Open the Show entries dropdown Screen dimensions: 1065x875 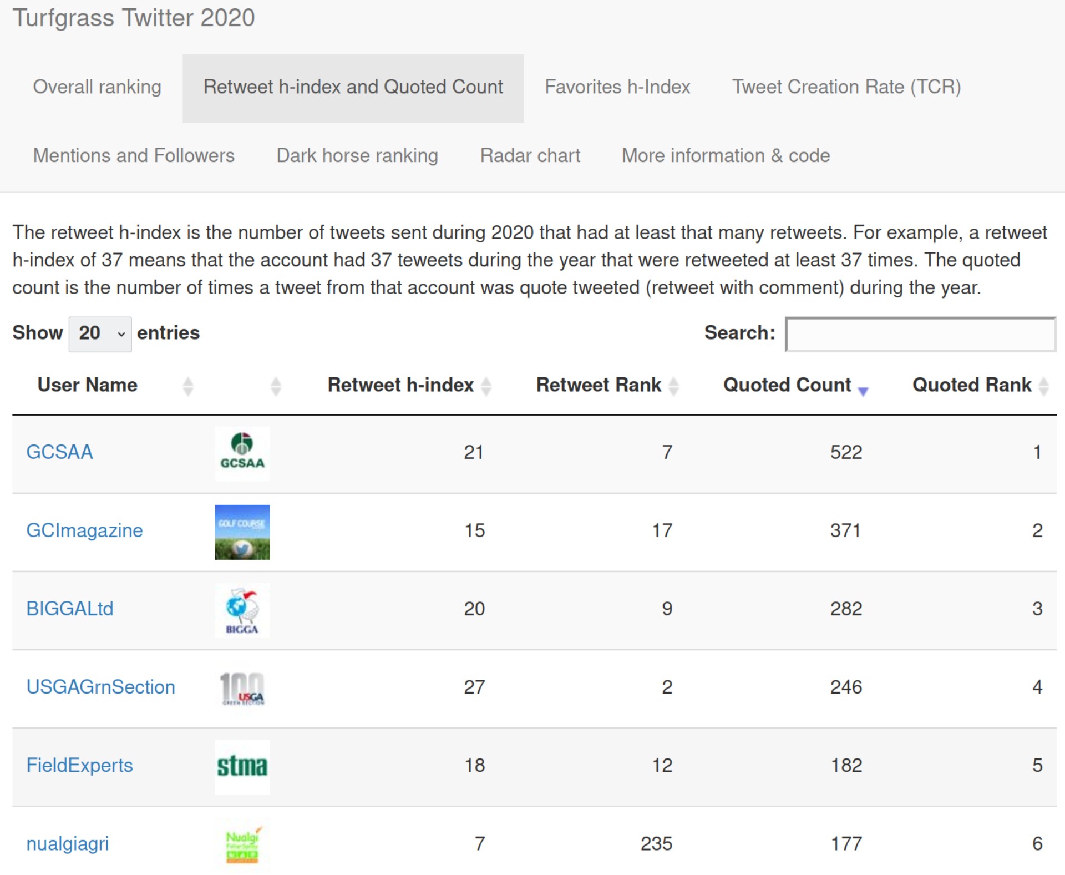click(100, 333)
